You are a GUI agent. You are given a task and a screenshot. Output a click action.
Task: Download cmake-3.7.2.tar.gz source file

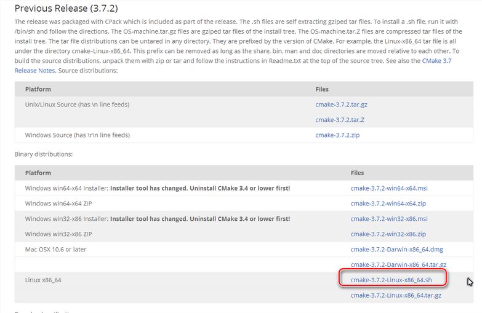click(341, 105)
